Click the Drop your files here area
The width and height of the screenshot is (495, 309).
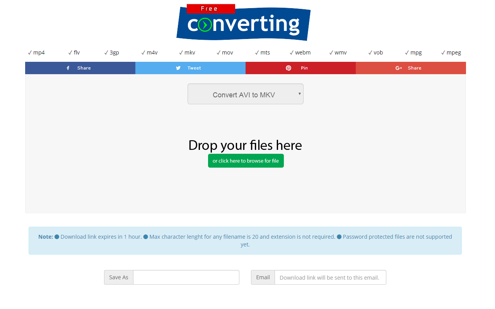(245, 145)
